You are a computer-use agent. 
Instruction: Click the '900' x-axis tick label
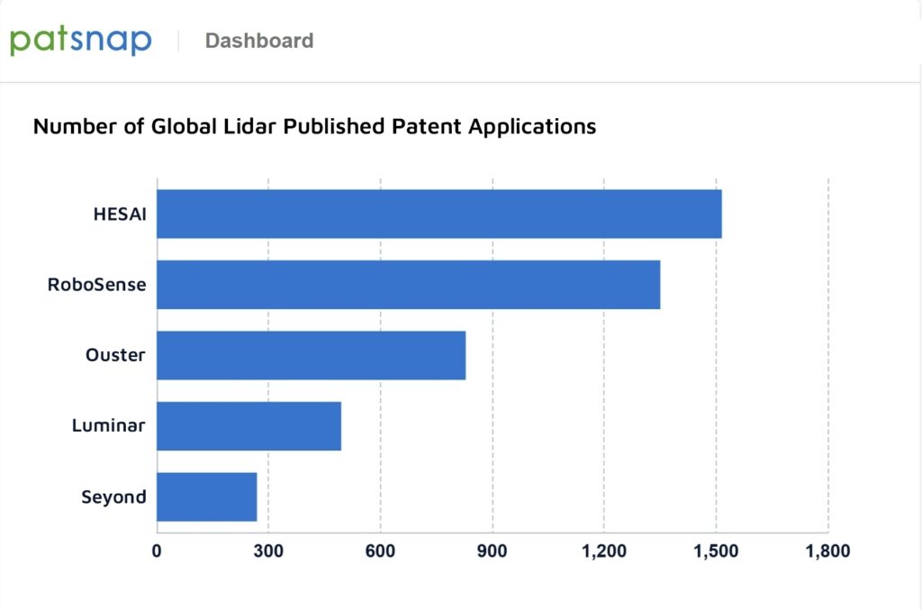[493, 551]
